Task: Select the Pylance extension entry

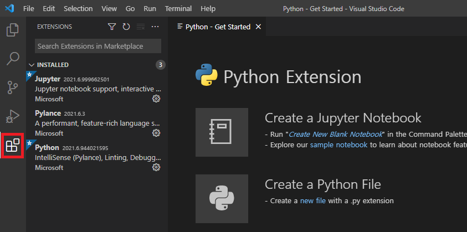Action: coord(97,123)
